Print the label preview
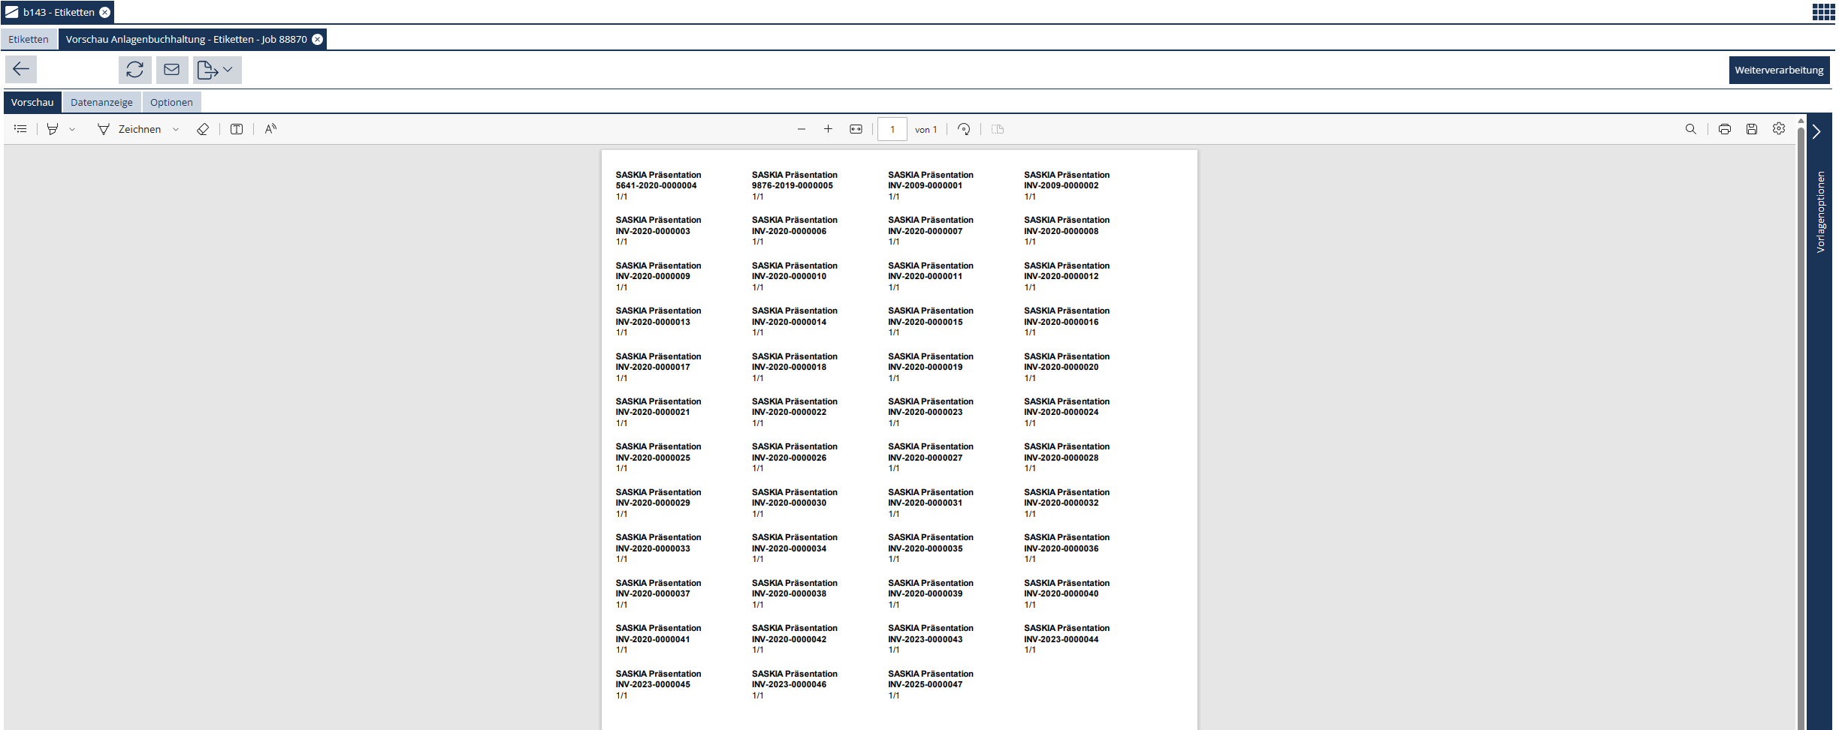This screenshot has width=1842, height=730. pyautogui.click(x=1725, y=129)
